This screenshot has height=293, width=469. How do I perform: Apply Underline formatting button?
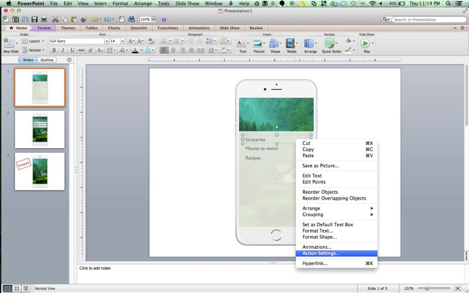[72, 50]
